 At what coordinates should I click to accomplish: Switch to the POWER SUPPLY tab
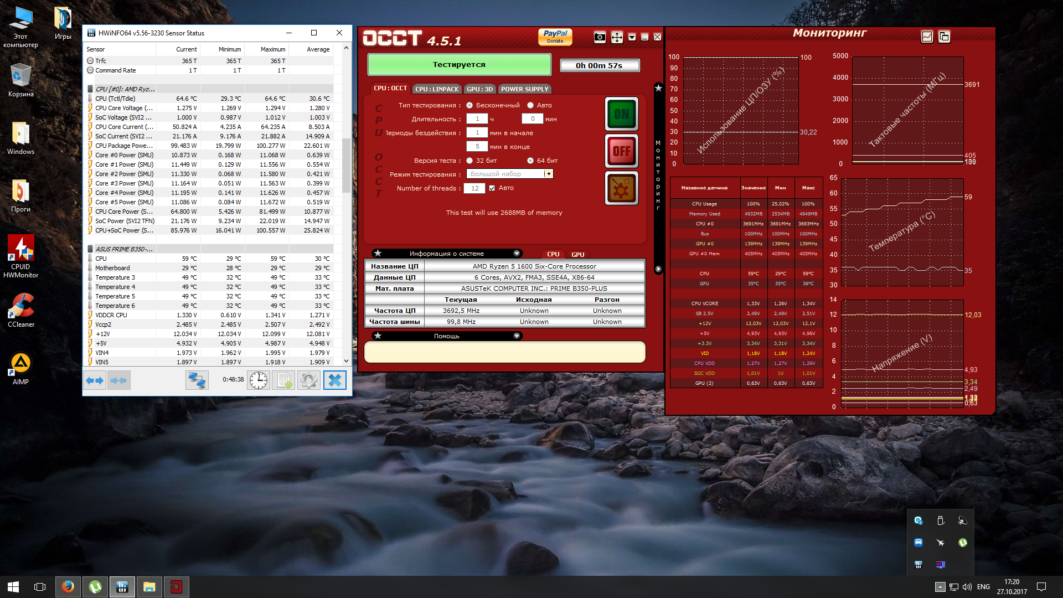pyautogui.click(x=524, y=89)
